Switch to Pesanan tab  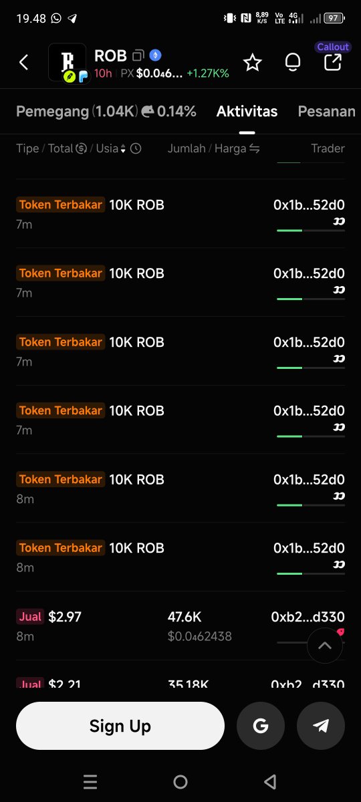(326, 112)
